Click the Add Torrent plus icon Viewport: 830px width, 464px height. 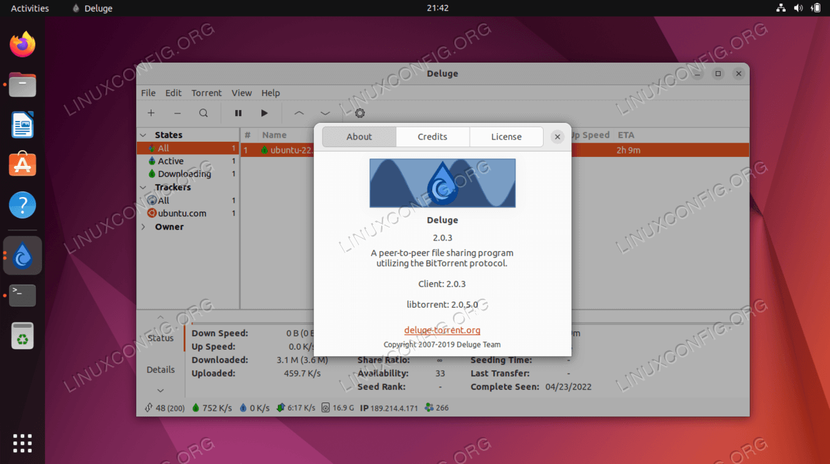click(x=151, y=113)
